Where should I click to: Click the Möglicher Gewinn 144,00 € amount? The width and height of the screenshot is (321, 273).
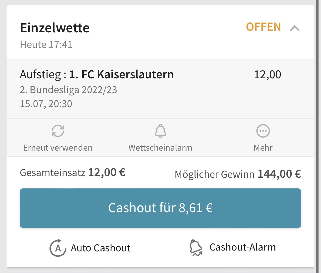279,174
